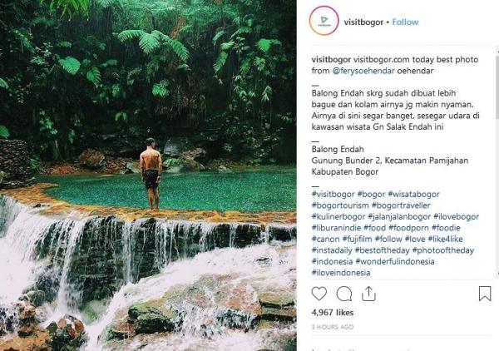Open the #iloveindonesia hashtag
499x351 pixels.
coord(342,273)
